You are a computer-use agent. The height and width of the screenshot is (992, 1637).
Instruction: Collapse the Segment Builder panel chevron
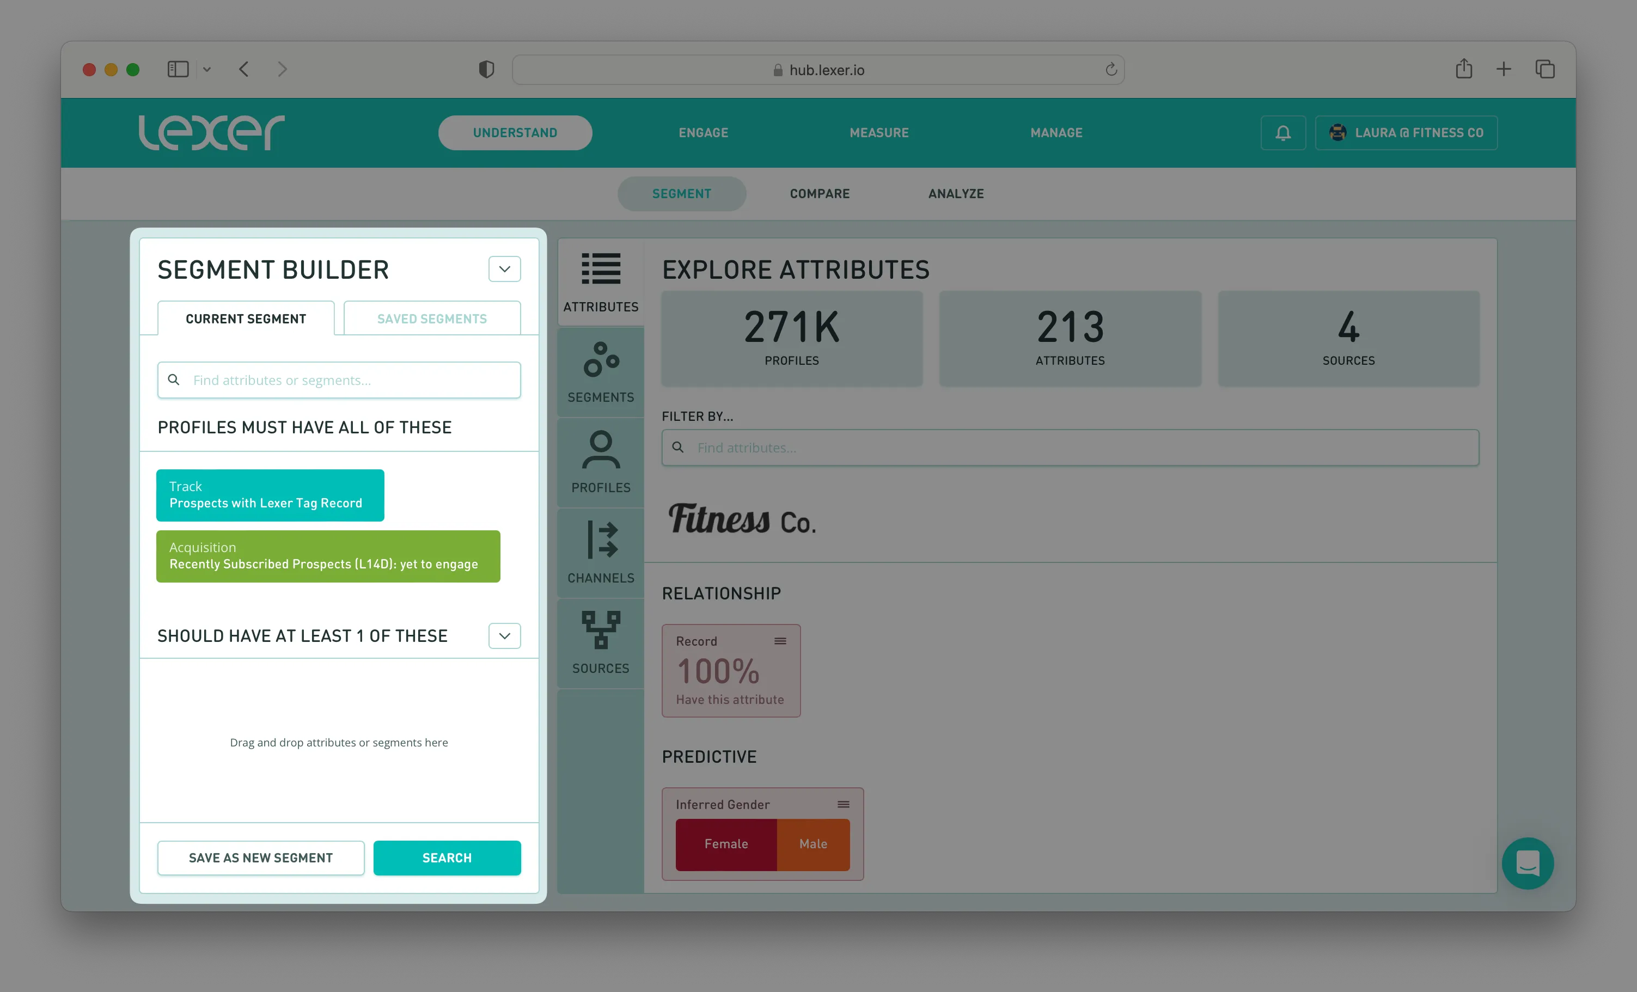tap(504, 269)
